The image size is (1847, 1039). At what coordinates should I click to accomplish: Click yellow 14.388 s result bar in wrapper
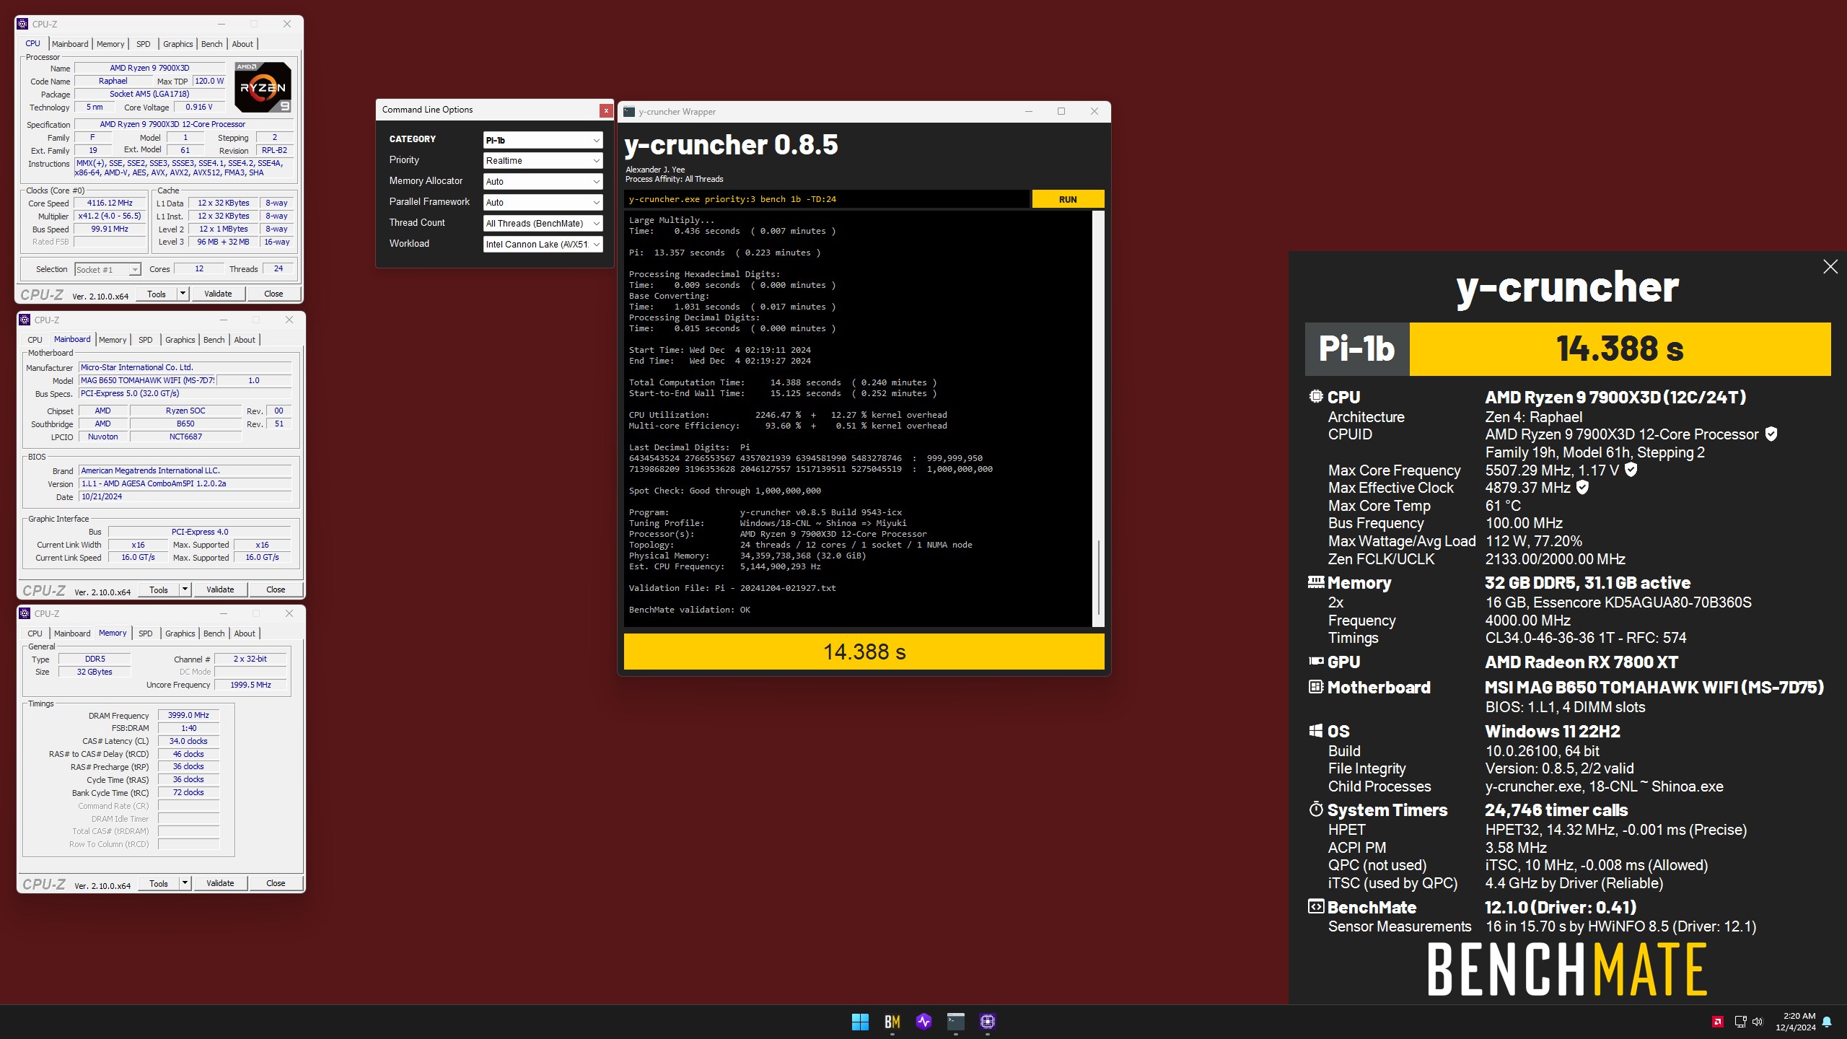click(x=864, y=652)
